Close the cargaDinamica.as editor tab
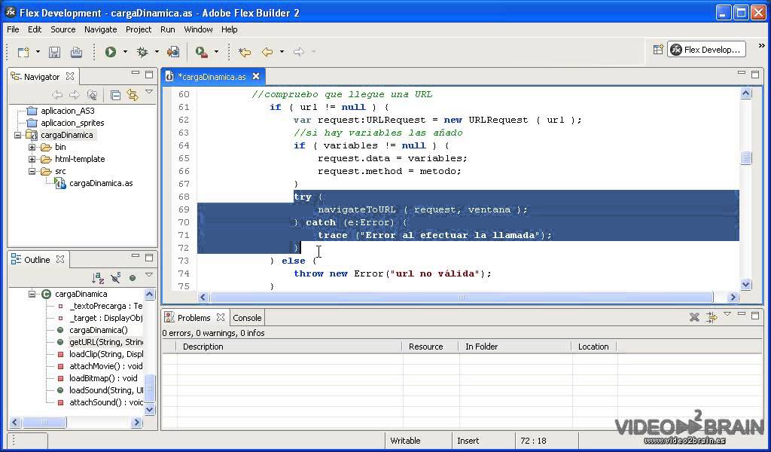 pos(256,76)
